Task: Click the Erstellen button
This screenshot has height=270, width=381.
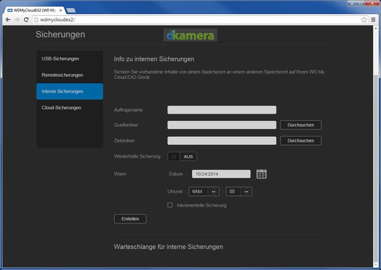Action: [x=130, y=219]
